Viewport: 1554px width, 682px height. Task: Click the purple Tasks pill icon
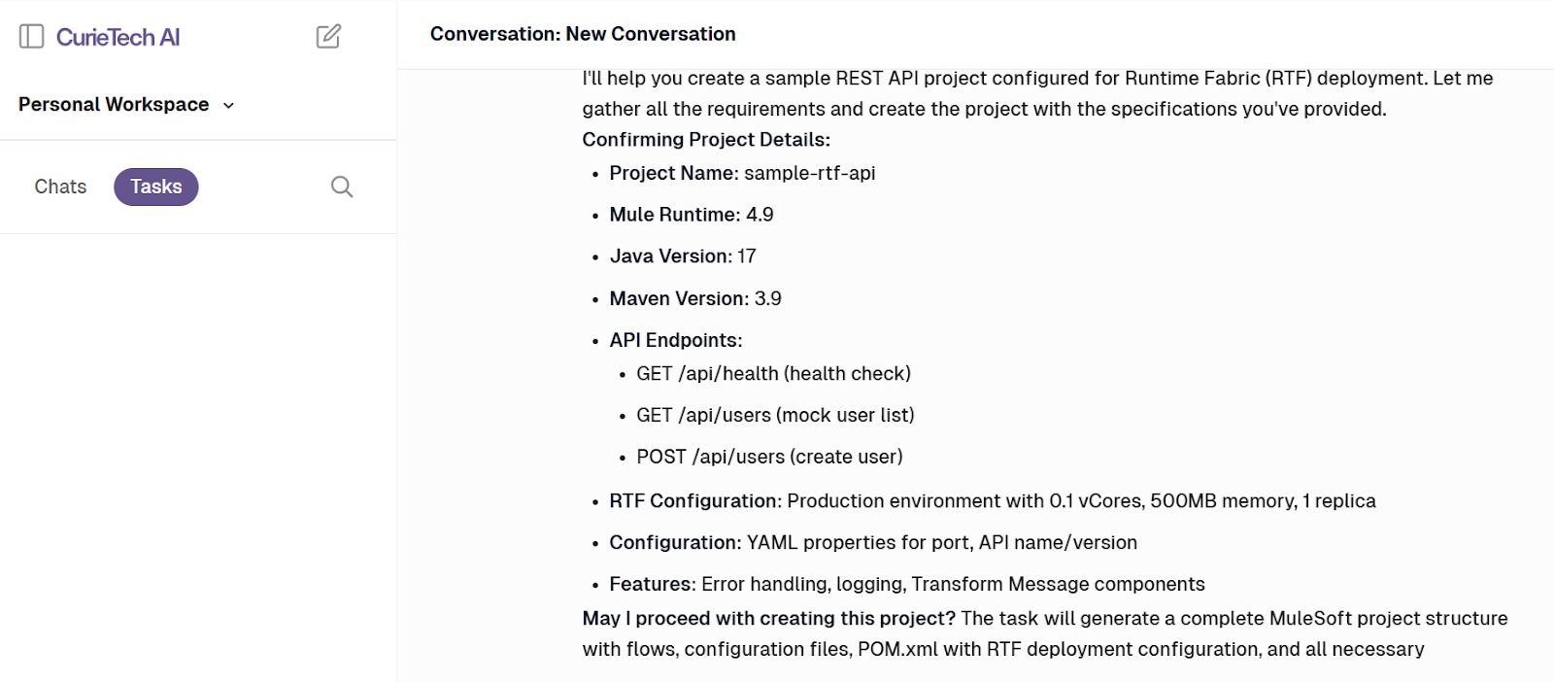pos(156,187)
